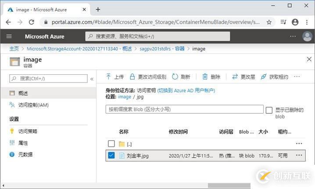315x189 pixels.
Task: Minimize the browser window
Action: click(x=273, y=6)
